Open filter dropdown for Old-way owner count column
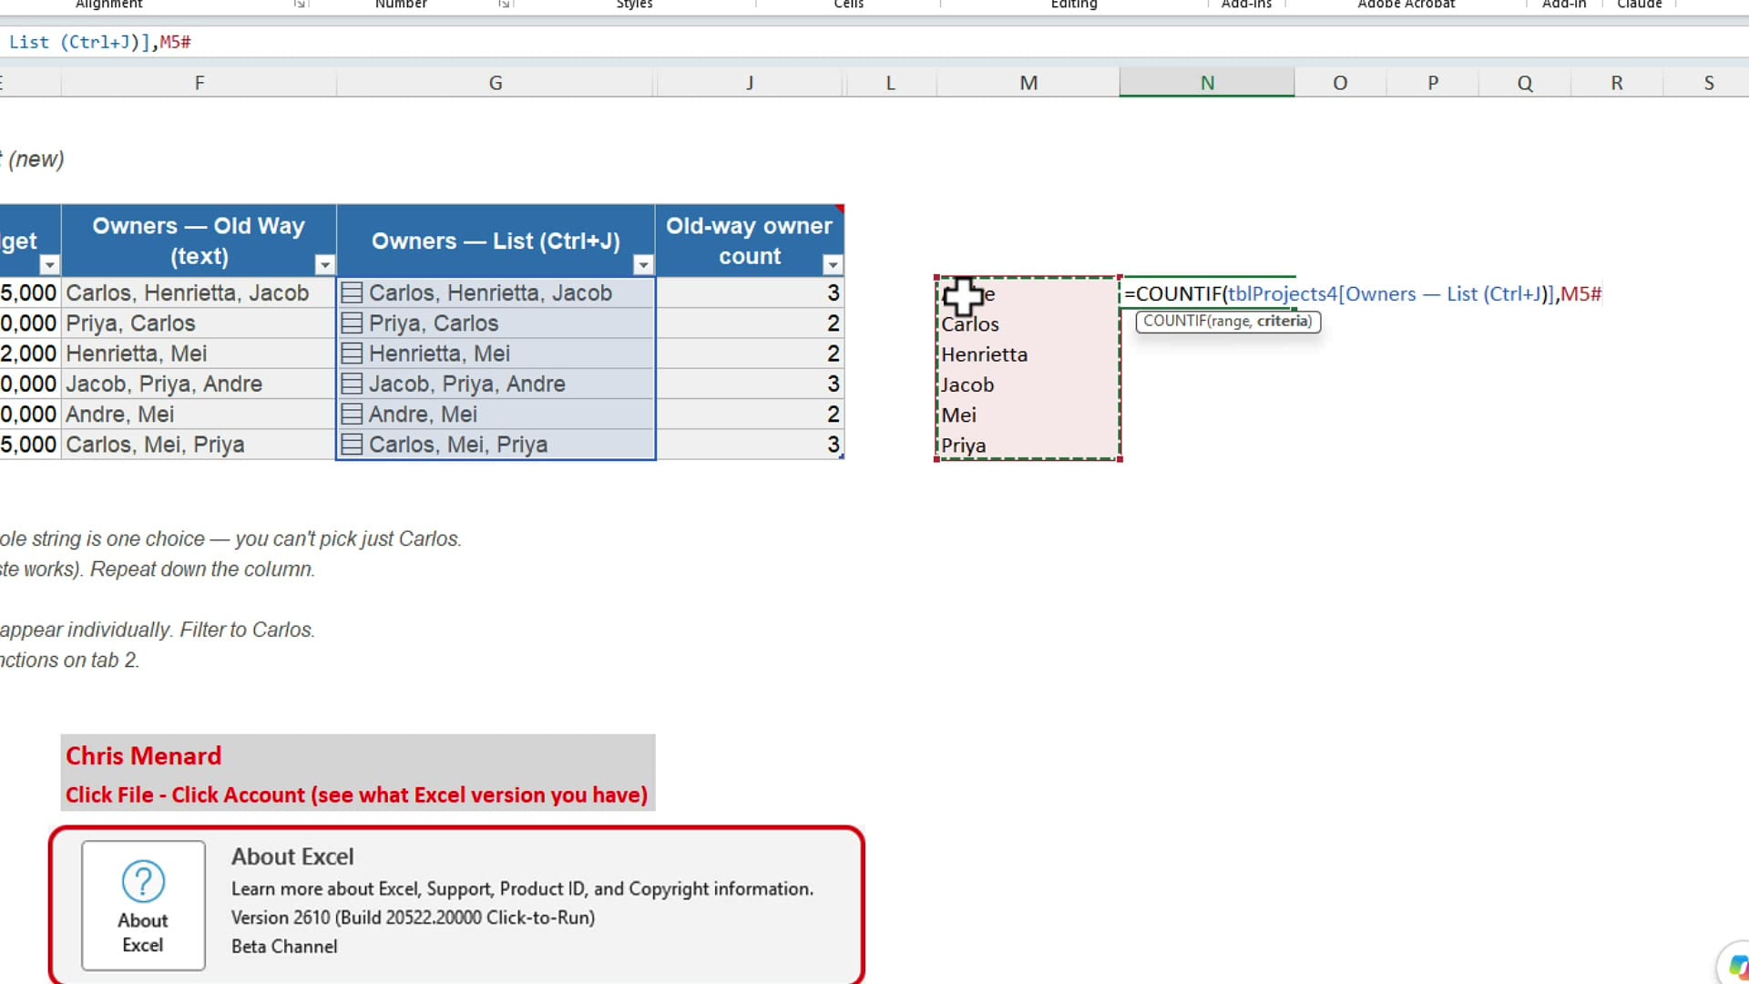 tap(833, 265)
